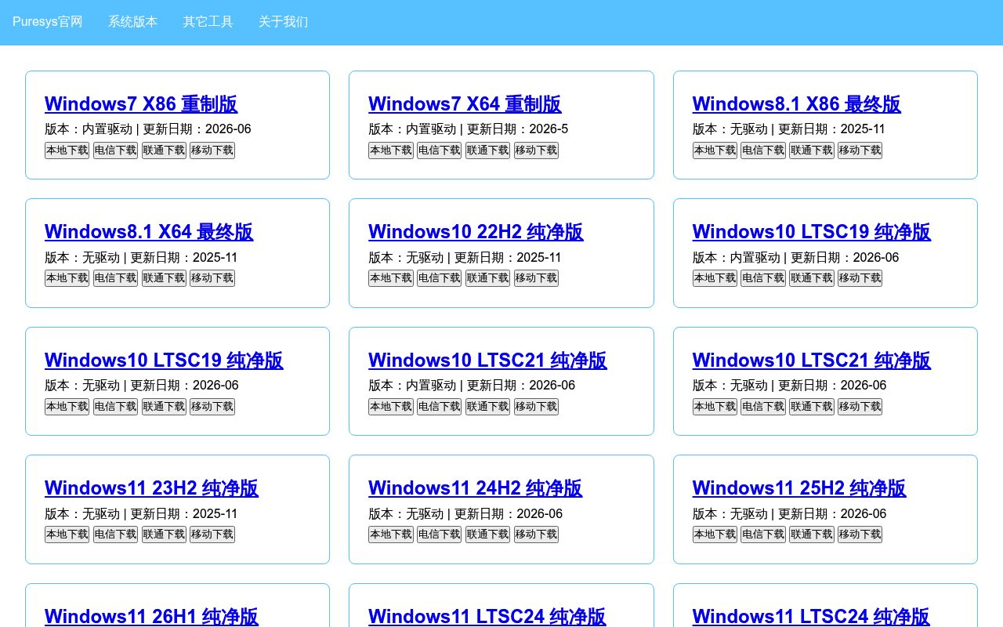Select 电信下载 in Windows11 25H2 纯净版 card

click(763, 535)
